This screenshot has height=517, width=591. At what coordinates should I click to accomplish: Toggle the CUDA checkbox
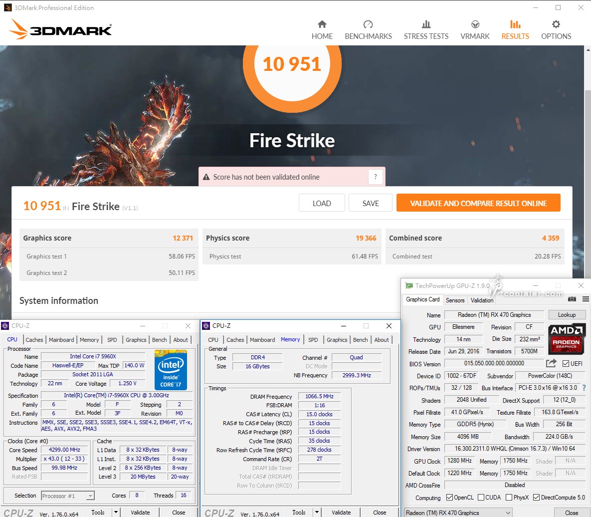pyautogui.click(x=481, y=498)
